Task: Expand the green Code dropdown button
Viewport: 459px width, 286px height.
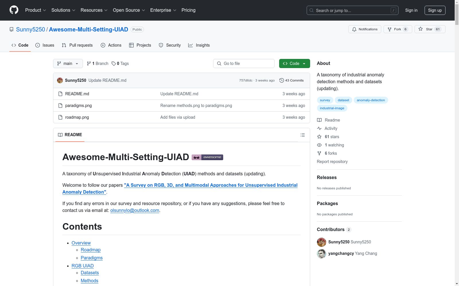Action: 294,63
